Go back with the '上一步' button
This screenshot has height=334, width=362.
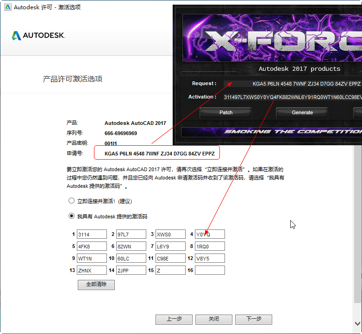[x=174, y=319]
